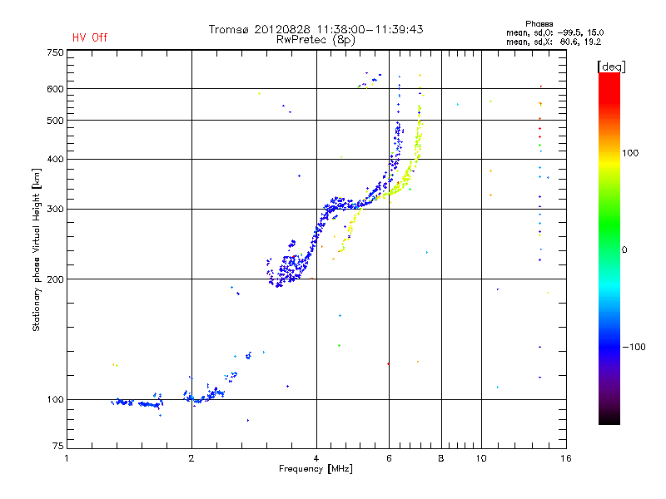Click the y-axis tick label '400'
This screenshot has width=666, height=499.
click(x=55, y=159)
